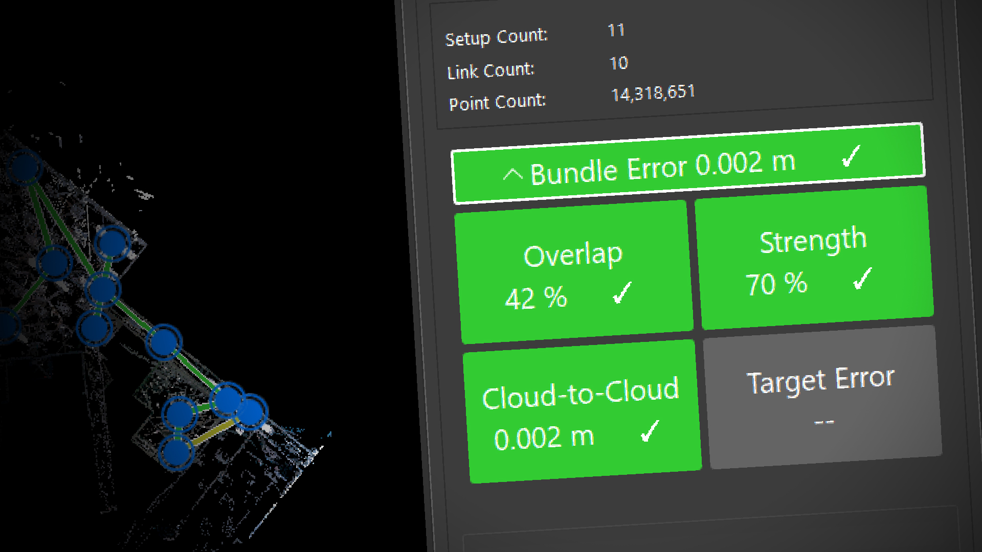This screenshot has height=552, width=982.
Task: Click the Point Count value 14,318,651
Action: tap(653, 93)
